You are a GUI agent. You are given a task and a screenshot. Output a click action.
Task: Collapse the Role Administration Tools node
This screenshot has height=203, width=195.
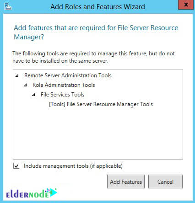pos(25,85)
